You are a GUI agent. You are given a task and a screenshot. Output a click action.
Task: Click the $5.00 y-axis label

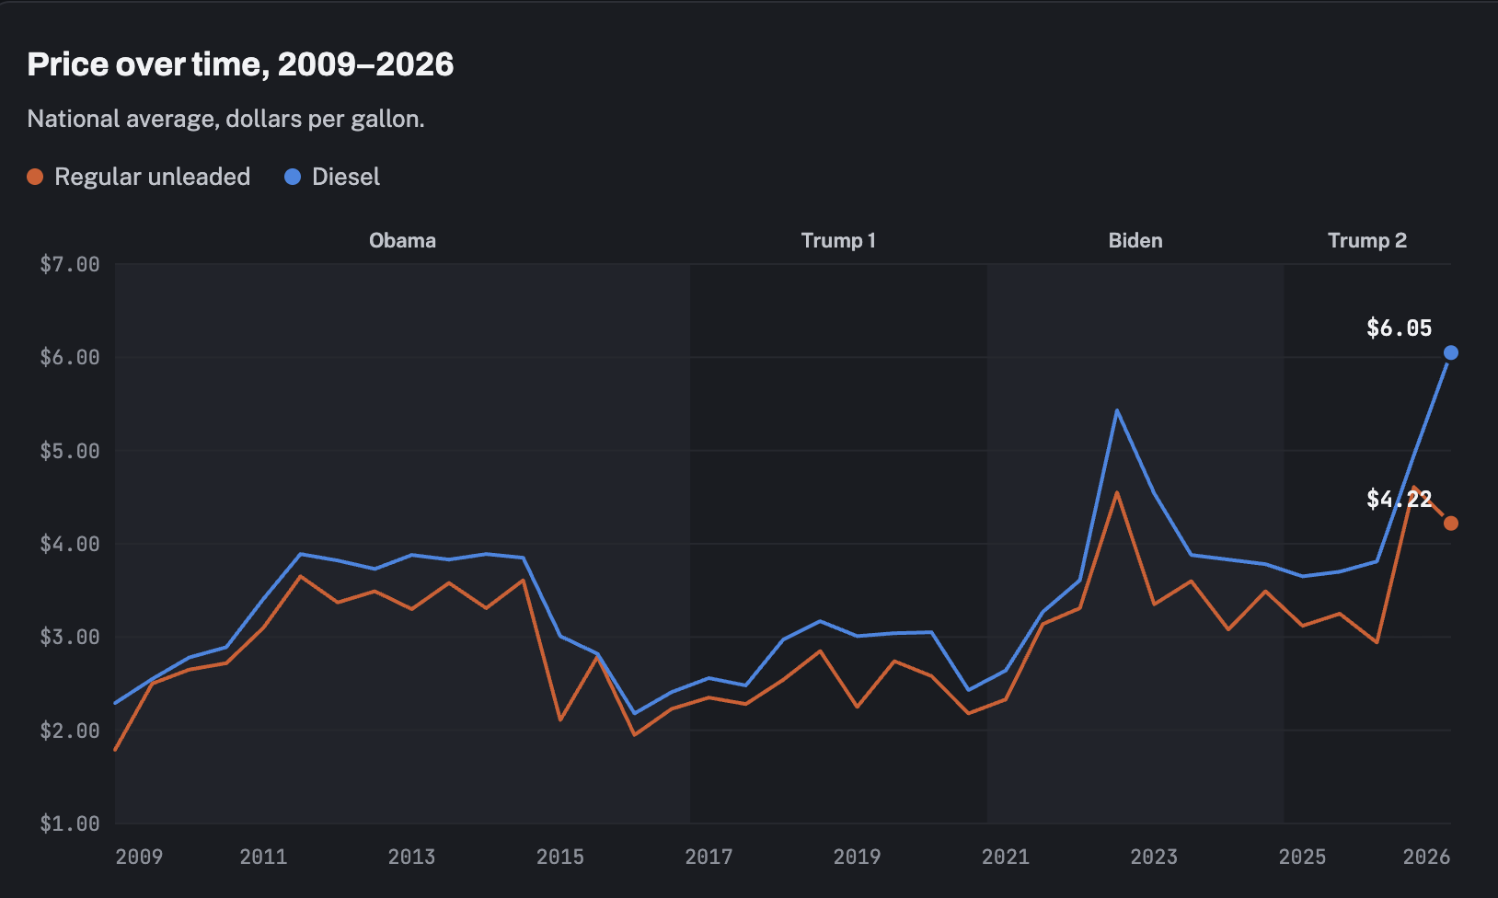pyautogui.click(x=70, y=451)
